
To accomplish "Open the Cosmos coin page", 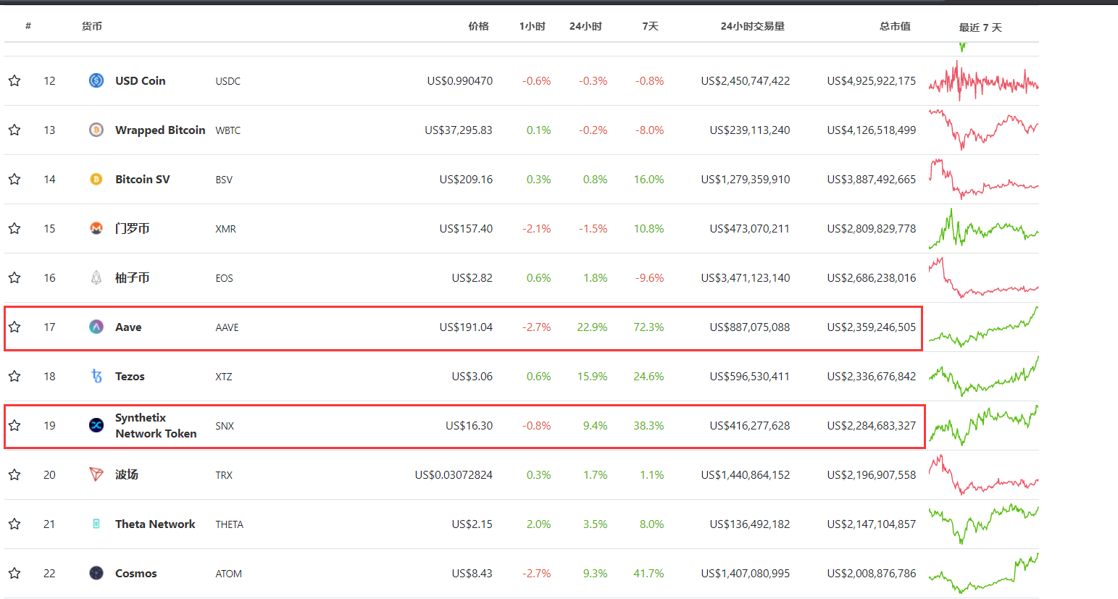I will pyautogui.click(x=136, y=573).
